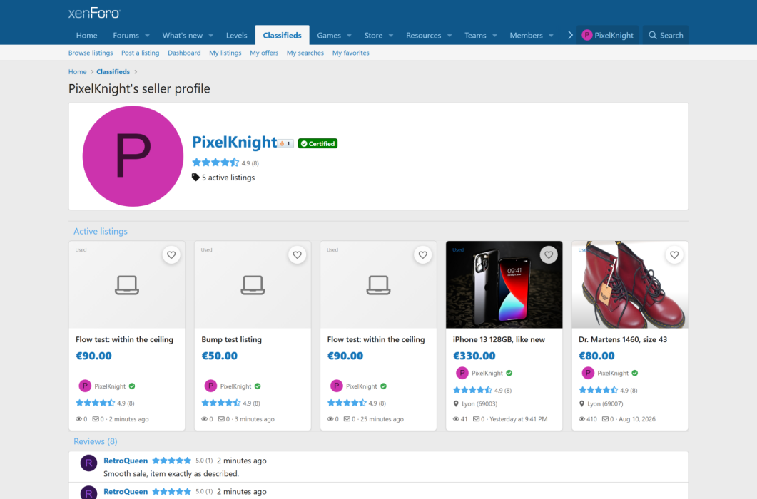
Task: Click the tag icon beside active listings
Action: [195, 177]
